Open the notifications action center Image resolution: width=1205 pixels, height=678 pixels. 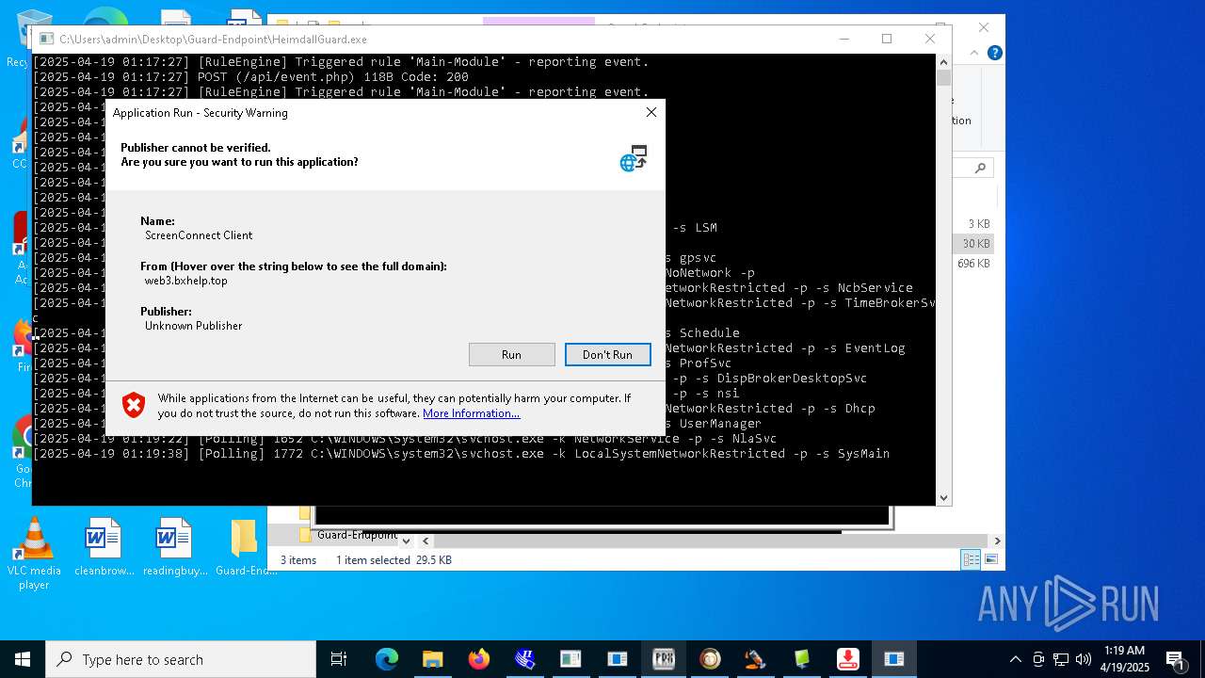pos(1176,659)
